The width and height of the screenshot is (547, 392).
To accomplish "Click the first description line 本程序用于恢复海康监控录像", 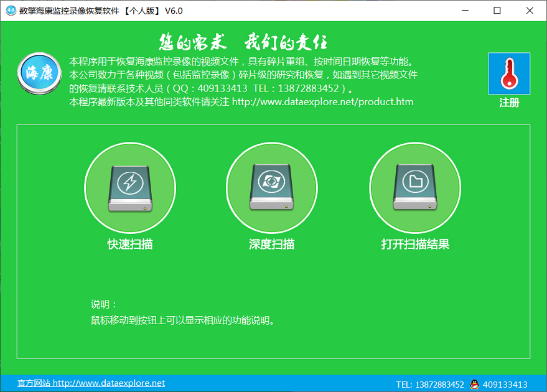I will click(x=241, y=62).
